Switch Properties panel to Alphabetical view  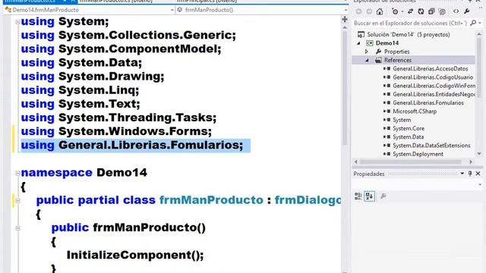tap(369, 196)
